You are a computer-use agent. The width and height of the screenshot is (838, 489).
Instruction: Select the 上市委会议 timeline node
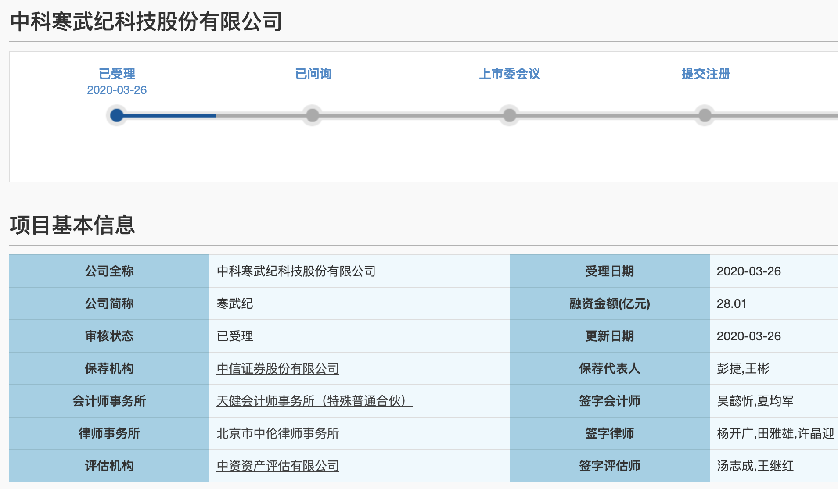509,115
